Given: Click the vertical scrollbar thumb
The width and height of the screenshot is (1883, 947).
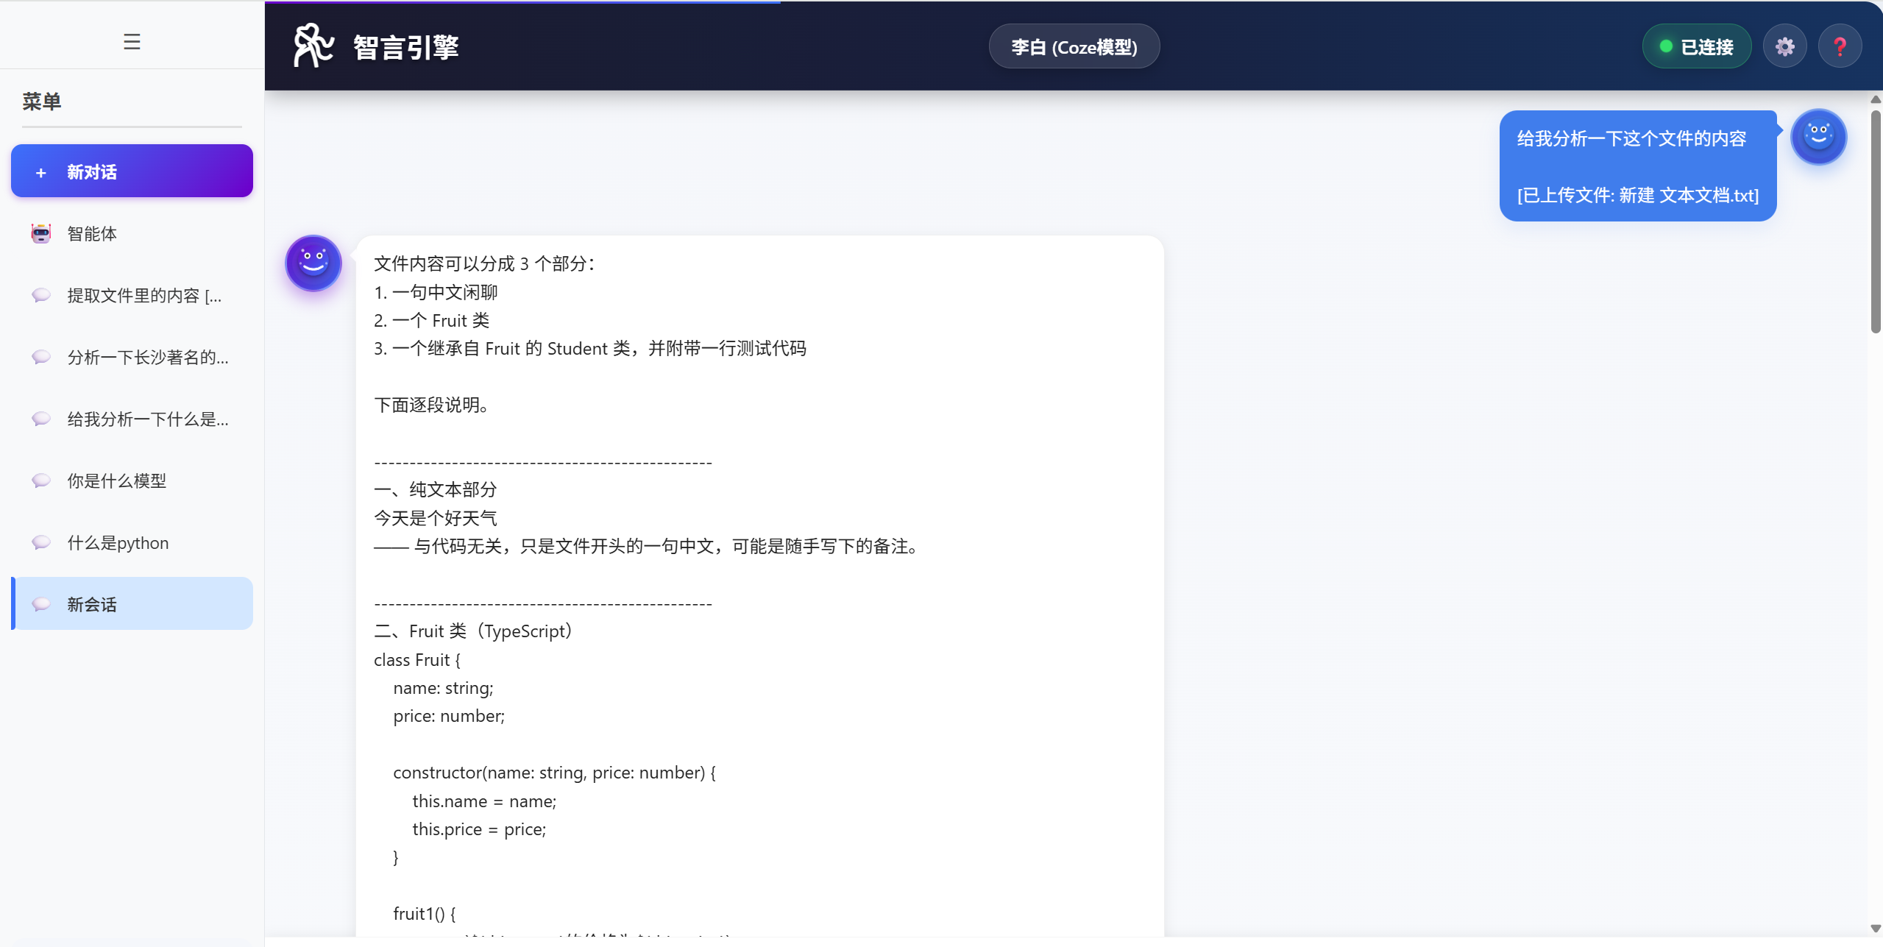Looking at the screenshot, I should 1876,221.
